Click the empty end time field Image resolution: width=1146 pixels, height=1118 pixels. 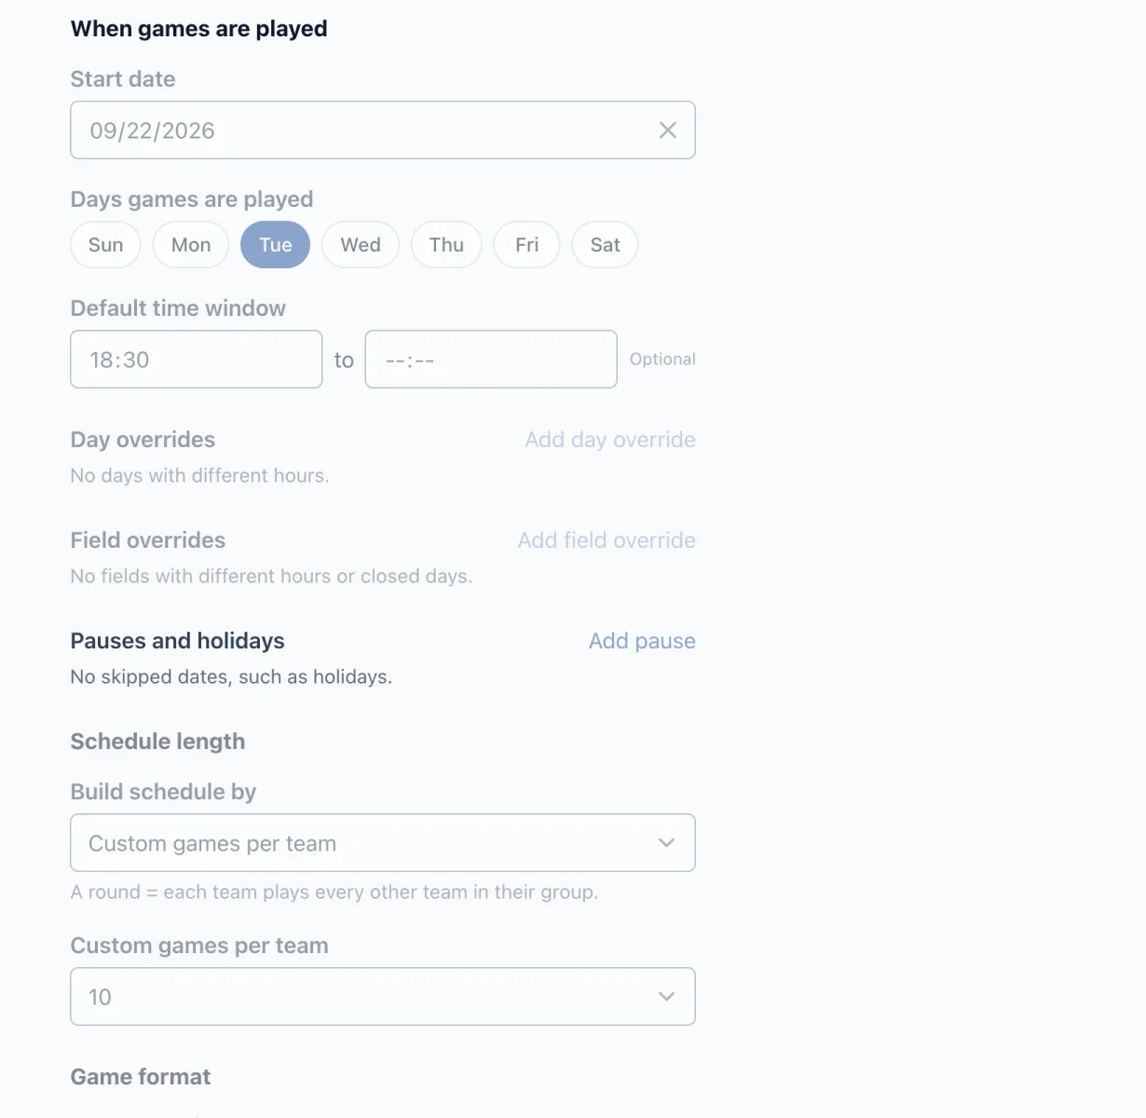click(x=491, y=360)
